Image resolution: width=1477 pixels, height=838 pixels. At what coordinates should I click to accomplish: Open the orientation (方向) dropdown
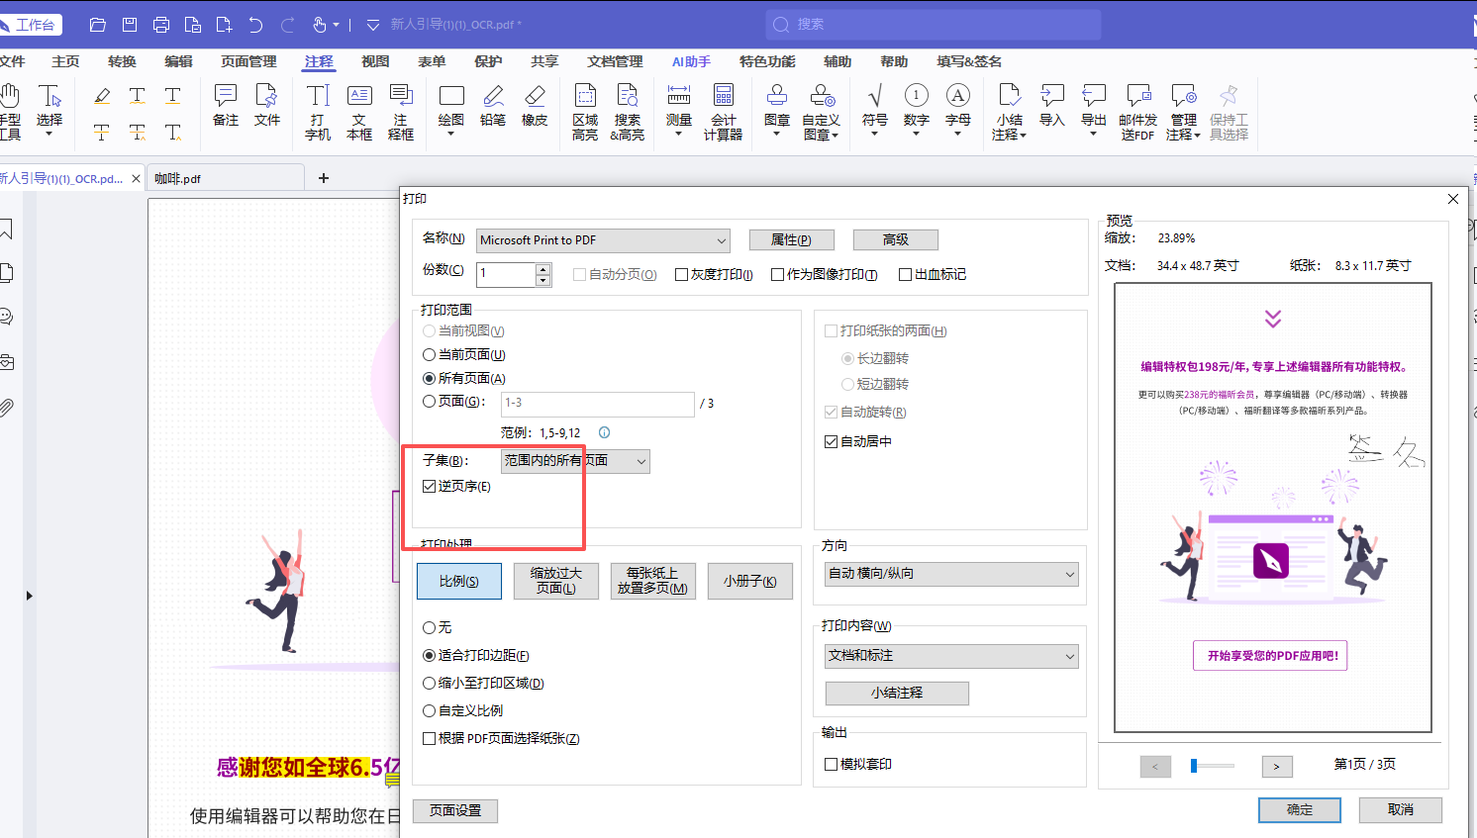(952, 574)
